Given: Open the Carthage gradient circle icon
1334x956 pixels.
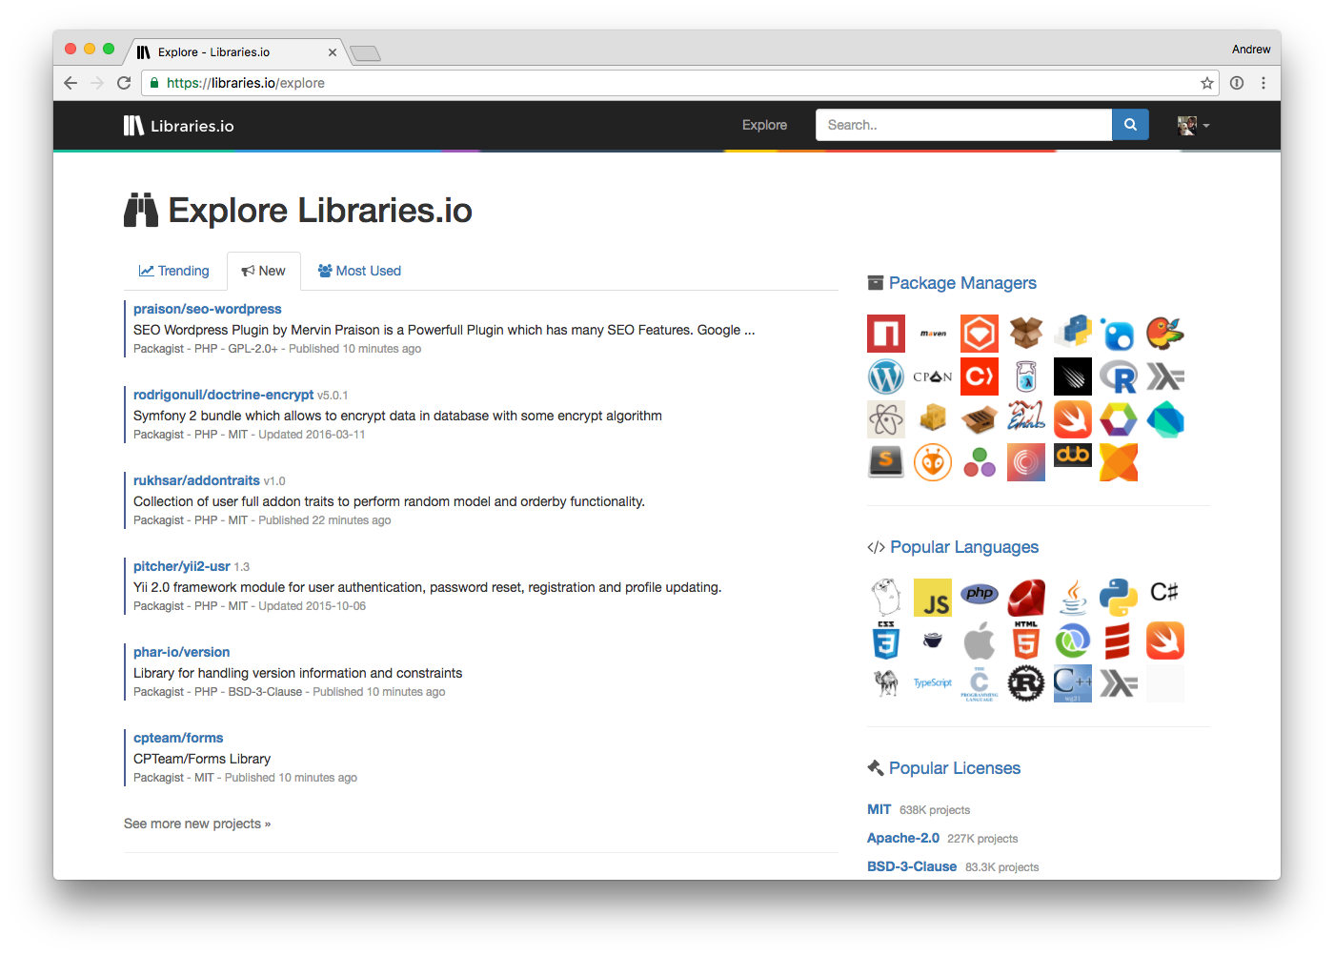Looking at the screenshot, I should click(1026, 462).
